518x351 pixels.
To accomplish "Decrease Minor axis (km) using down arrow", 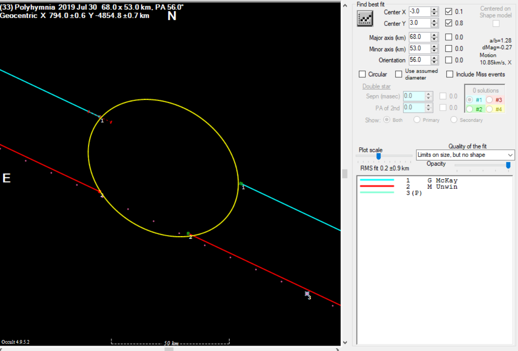I will click(435, 51).
